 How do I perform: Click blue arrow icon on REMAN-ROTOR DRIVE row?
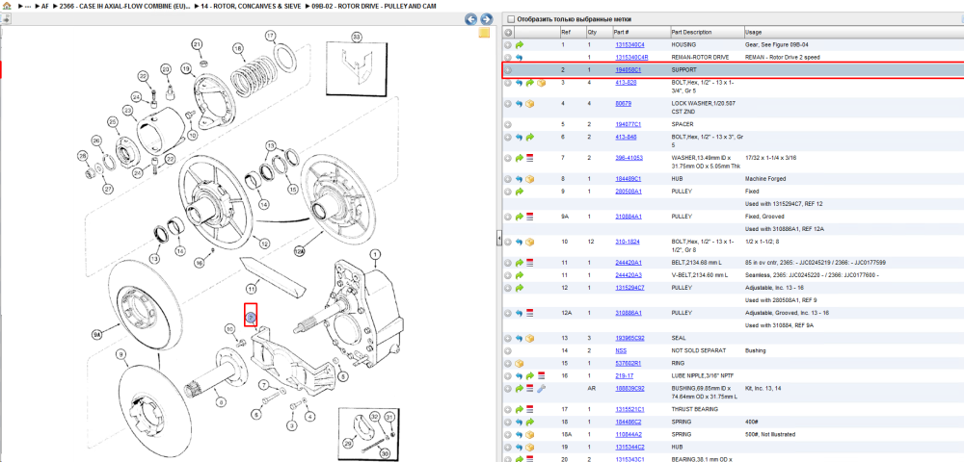tap(520, 57)
